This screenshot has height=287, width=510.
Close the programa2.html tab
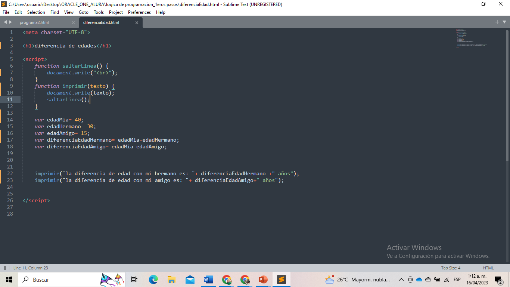pos(73,22)
